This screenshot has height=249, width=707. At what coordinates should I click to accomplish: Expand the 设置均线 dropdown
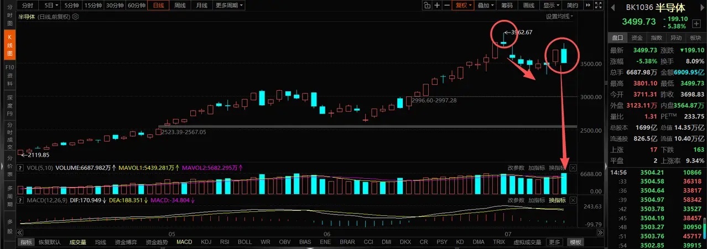pos(560,16)
